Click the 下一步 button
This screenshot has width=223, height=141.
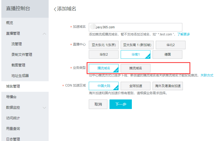[x=121, y=104]
